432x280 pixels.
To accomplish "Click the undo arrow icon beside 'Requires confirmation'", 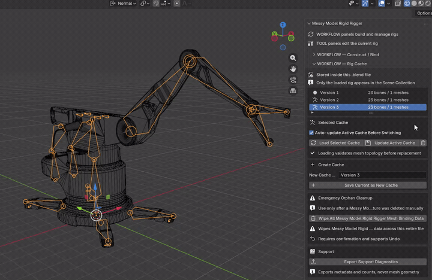I will [x=313, y=239].
